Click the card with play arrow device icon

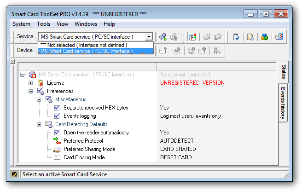[x=163, y=51]
